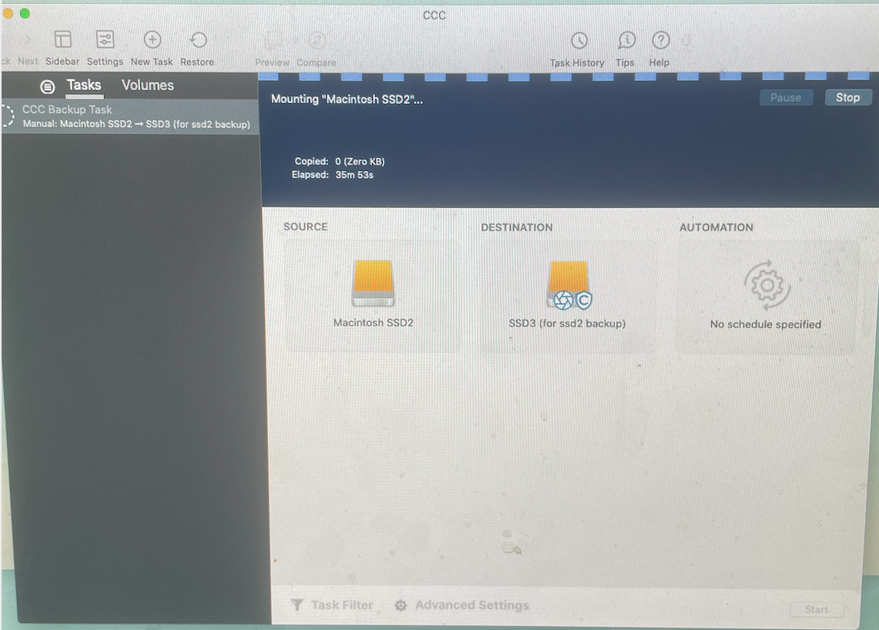Click the Start button
Screen dimensions: 879x630
(817, 609)
